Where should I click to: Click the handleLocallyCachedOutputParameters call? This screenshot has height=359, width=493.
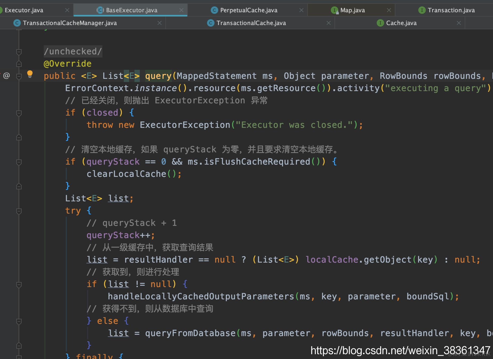tap(201, 296)
